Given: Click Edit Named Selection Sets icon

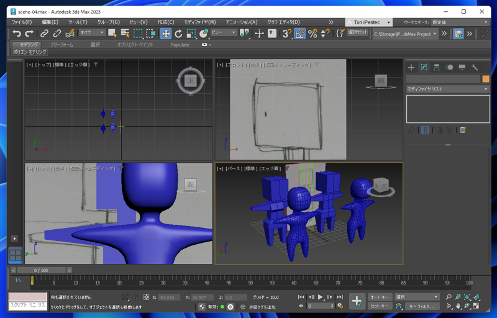Looking at the screenshot, I should 340,34.
